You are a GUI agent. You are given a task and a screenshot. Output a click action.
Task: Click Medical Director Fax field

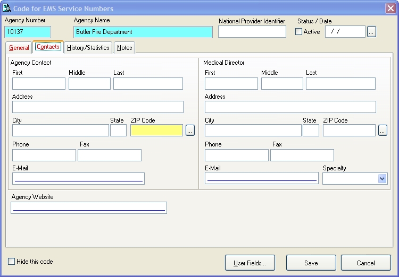pos(302,155)
